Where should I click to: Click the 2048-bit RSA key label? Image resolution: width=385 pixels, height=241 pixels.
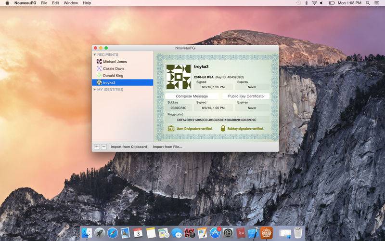(x=204, y=77)
